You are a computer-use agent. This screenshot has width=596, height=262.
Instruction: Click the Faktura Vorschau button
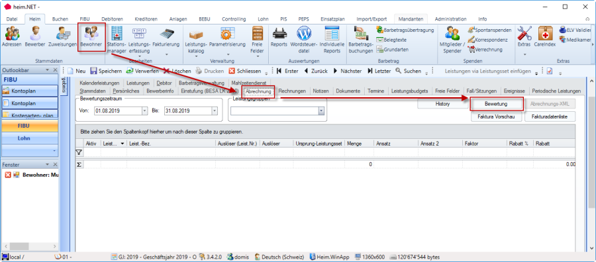pos(496,117)
